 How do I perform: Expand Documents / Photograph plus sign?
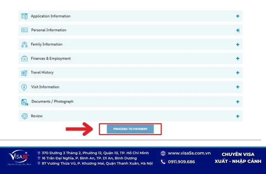tap(238, 102)
